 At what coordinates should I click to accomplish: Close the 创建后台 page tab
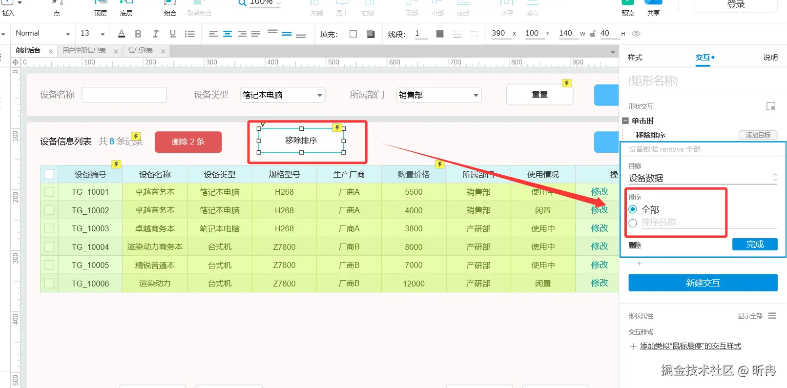tap(51, 51)
